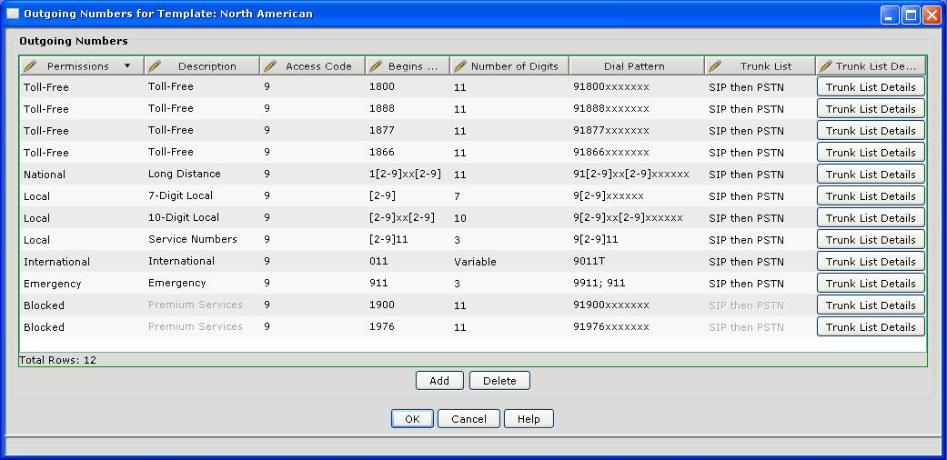Sort by the Dial Pattern column header
Screen dimensions: 947x460
coord(637,65)
